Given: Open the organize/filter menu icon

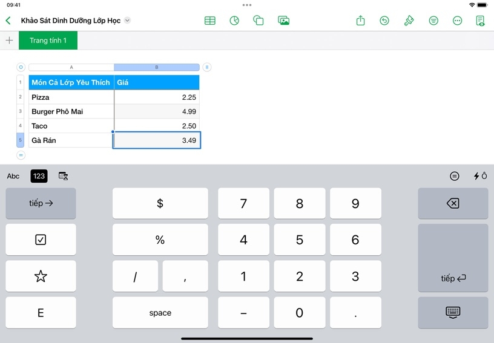Looking at the screenshot, I should click(433, 21).
